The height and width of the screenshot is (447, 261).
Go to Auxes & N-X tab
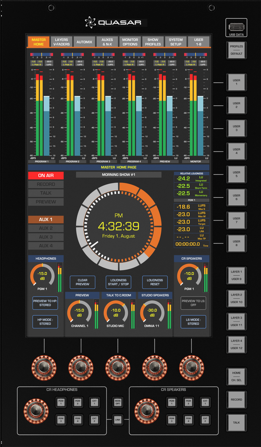pos(107,42)
